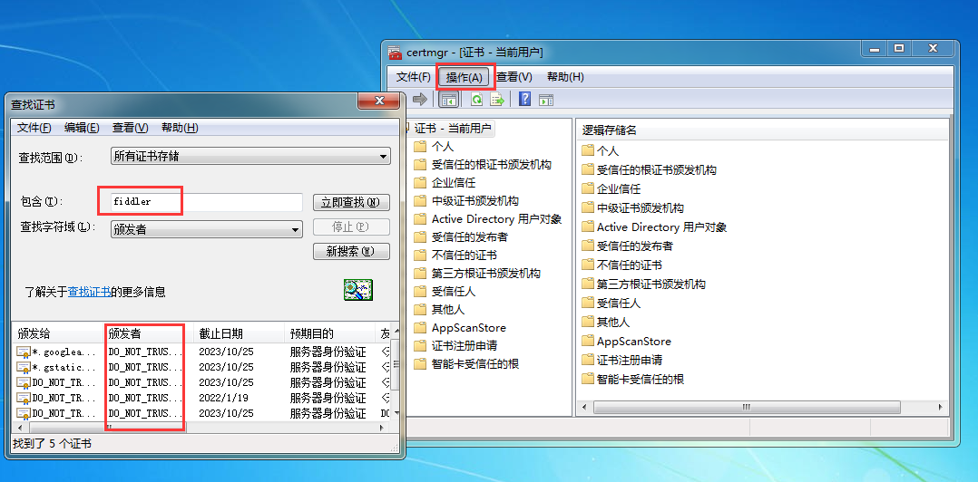
Task: Select 证书 - 当前用户 root tree node
Action: (454, 129)
